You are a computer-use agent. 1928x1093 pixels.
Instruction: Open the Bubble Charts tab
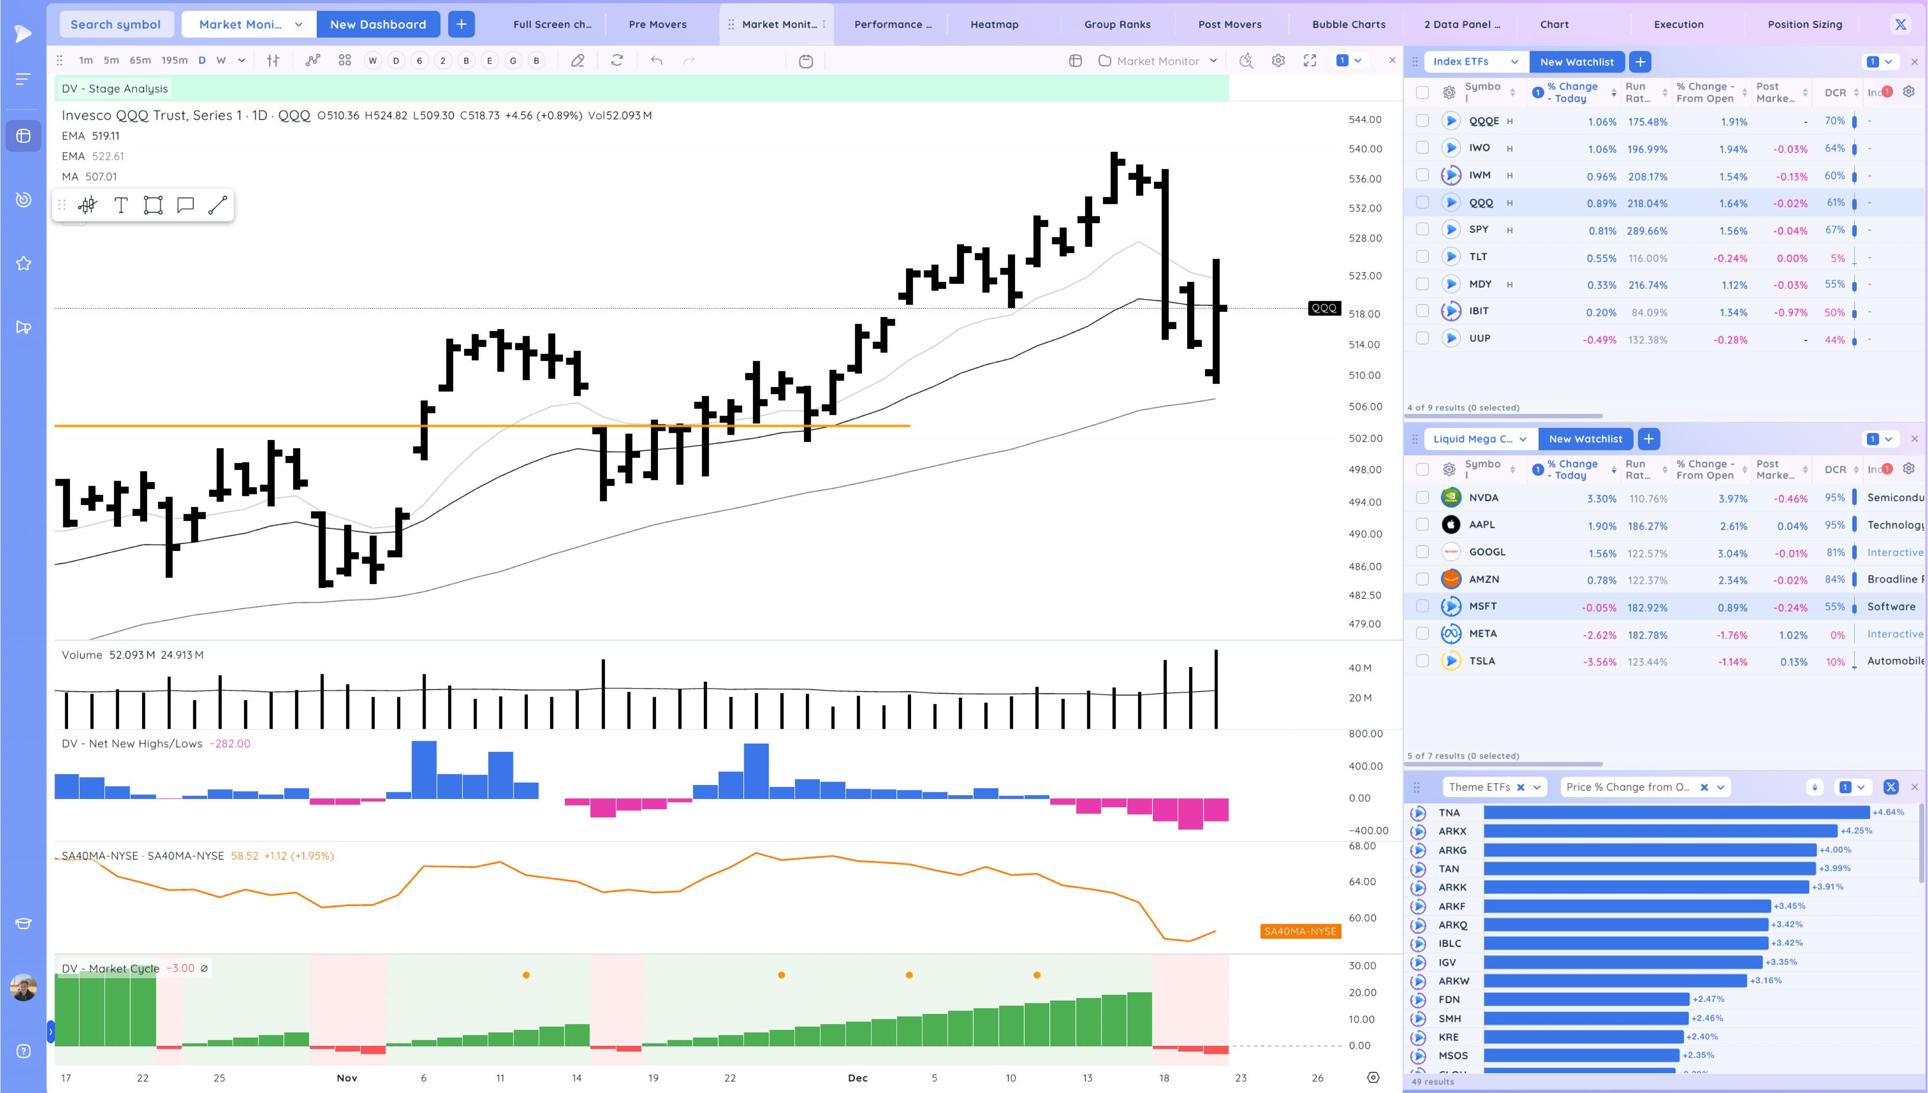(x=1349, y=24)
